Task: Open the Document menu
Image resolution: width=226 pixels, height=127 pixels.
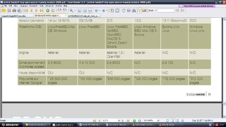Action: pyautogui.click(x=33, y=6)
